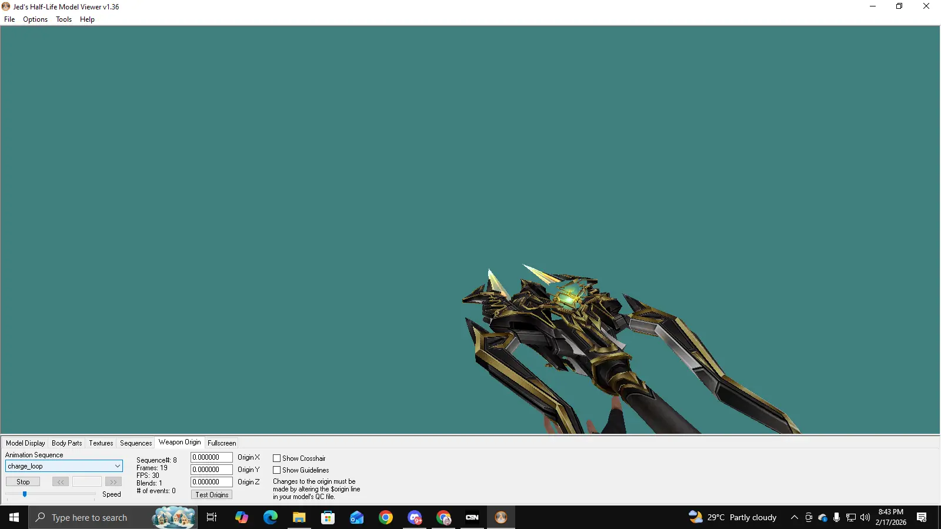The height and width of the screenshot is (529, 941).
Task: Open the OneDrive tray icon
Action: [x=823, y=517]
